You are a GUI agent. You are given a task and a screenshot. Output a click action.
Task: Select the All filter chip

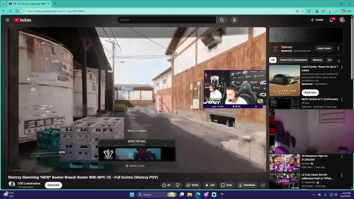pos(273,60)
